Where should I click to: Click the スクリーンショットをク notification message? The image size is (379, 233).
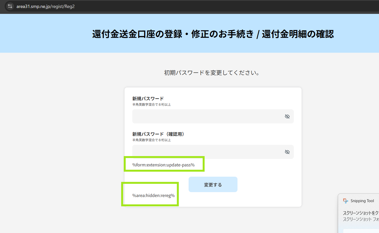coord(360,213)
